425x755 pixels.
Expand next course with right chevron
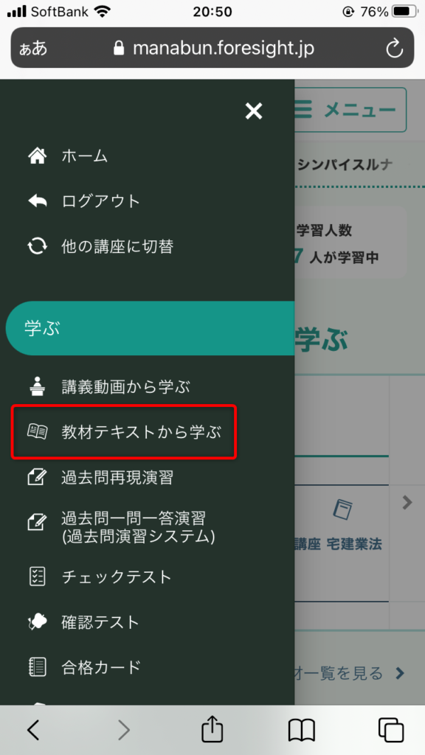(407, 503)
